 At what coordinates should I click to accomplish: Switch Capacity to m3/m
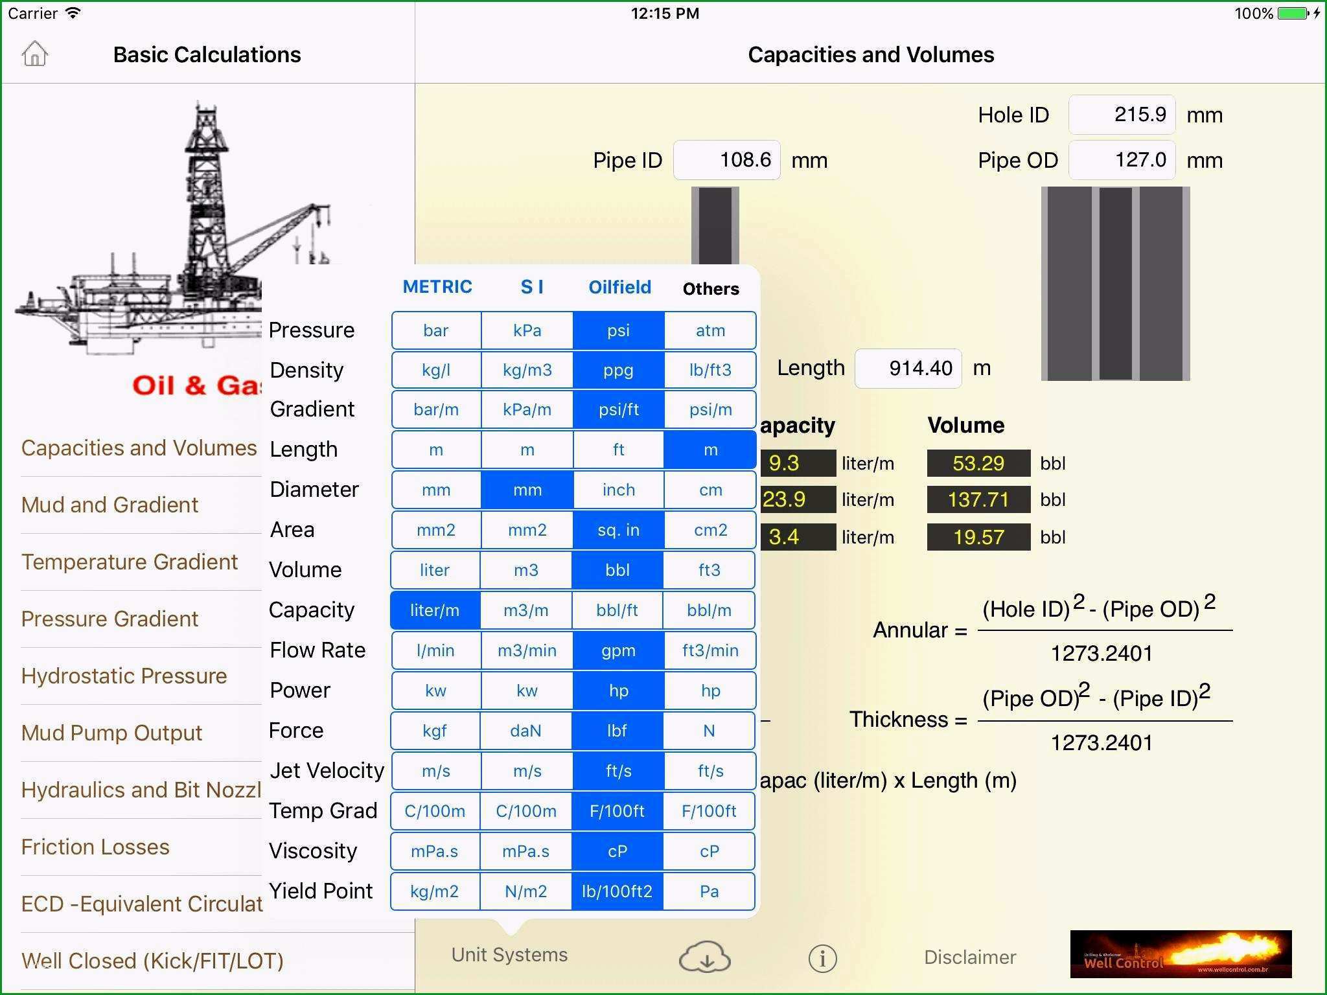click(526, 611)
